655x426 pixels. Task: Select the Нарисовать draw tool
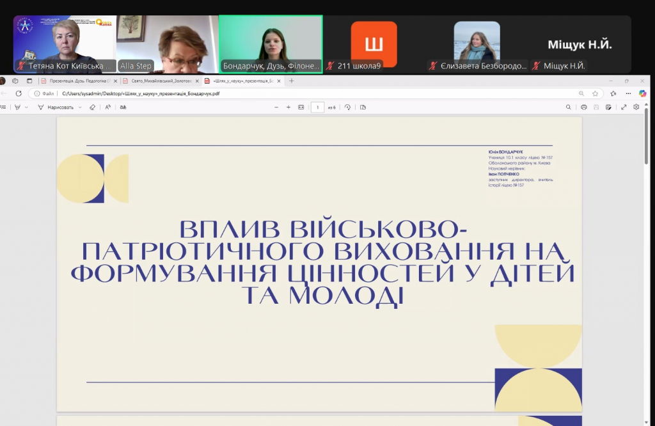[x=56, y=107]
